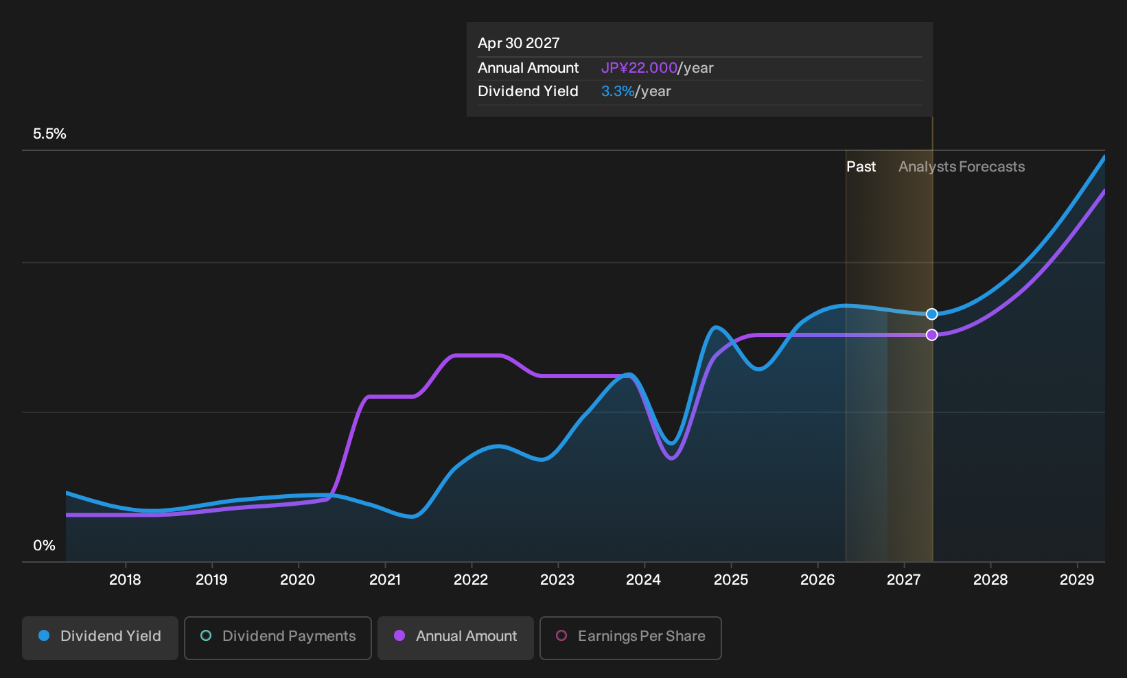The image size is (1127, 678).
Task: Click the 2027 x-axis label
Action: click(904, 580)
